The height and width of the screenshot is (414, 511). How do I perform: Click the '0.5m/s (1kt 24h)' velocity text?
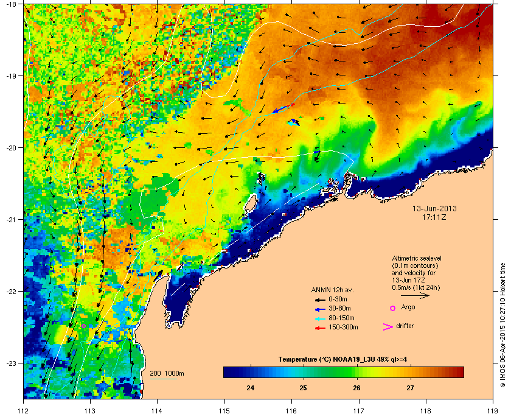pos(416,287)
